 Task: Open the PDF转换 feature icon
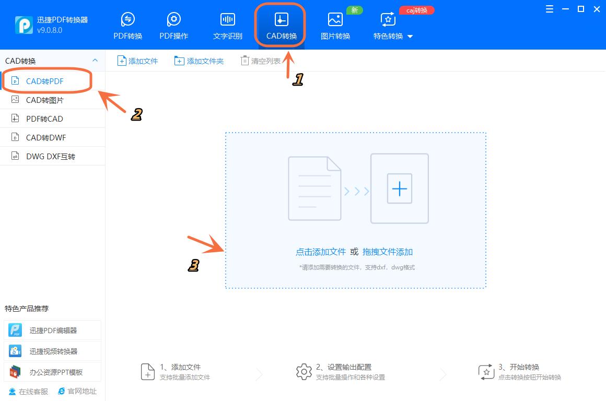coord(127,23)
